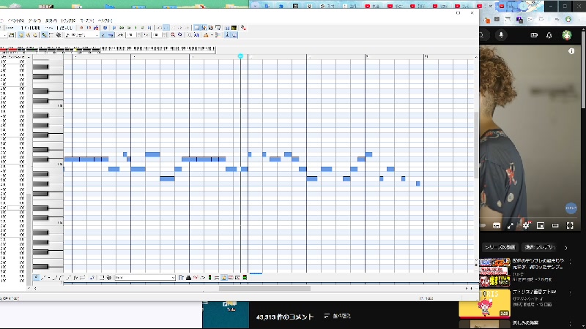Open the comment sort 並べ替え button
Screen dimensions: 586x329
pos(338,316)
